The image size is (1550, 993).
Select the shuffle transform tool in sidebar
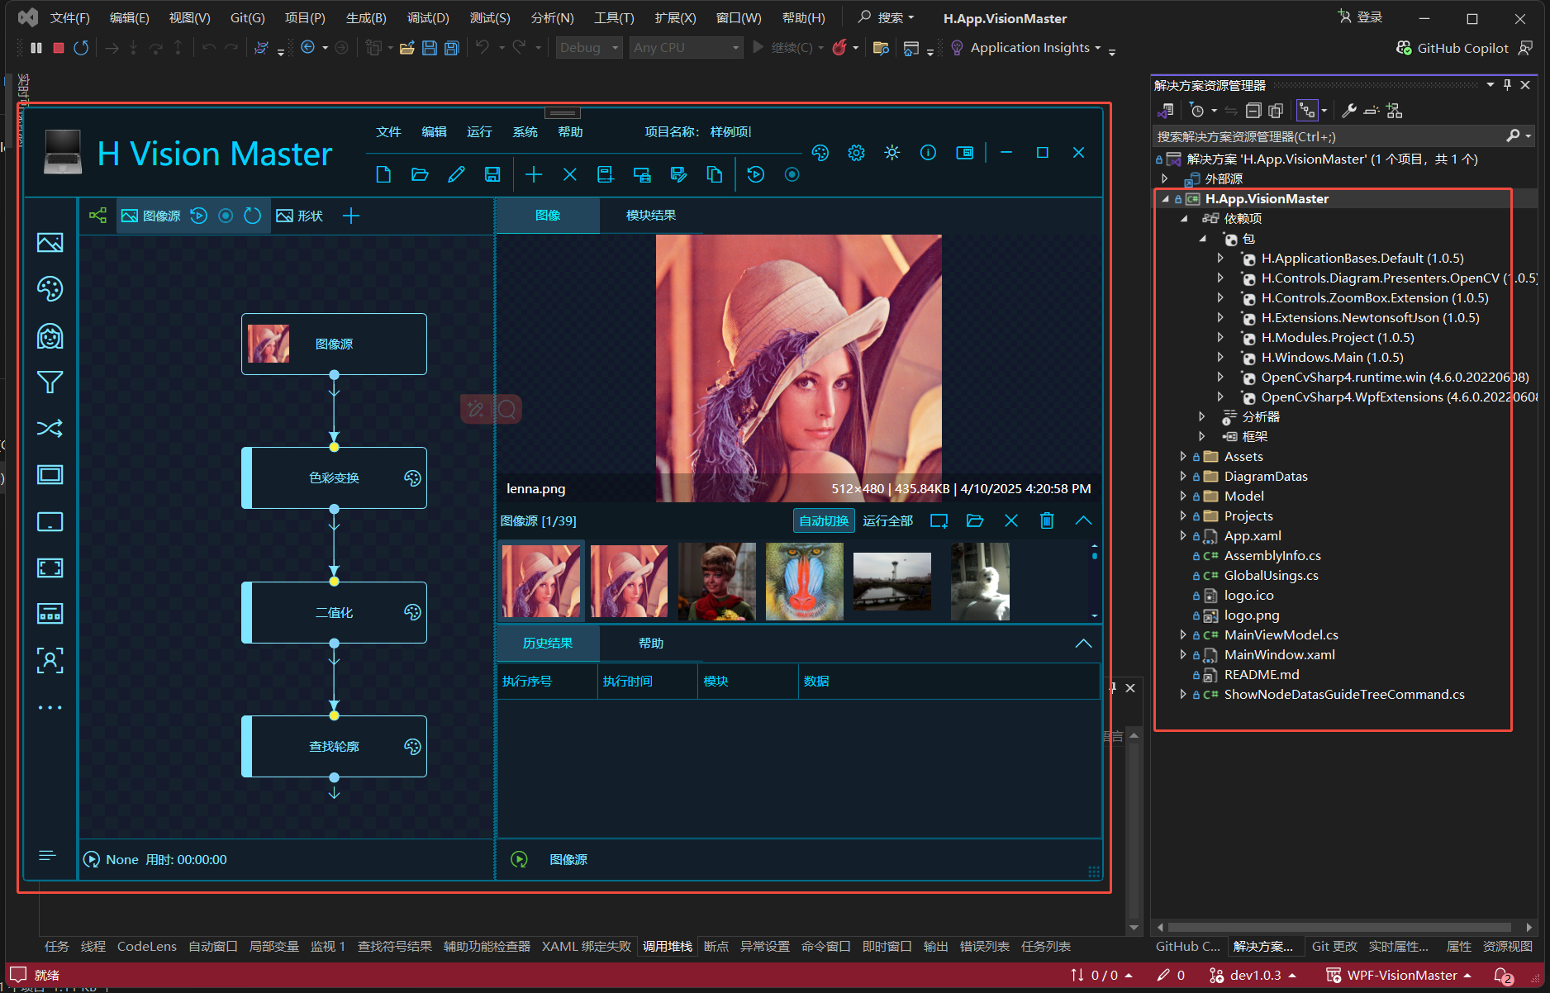pos(50,428)
